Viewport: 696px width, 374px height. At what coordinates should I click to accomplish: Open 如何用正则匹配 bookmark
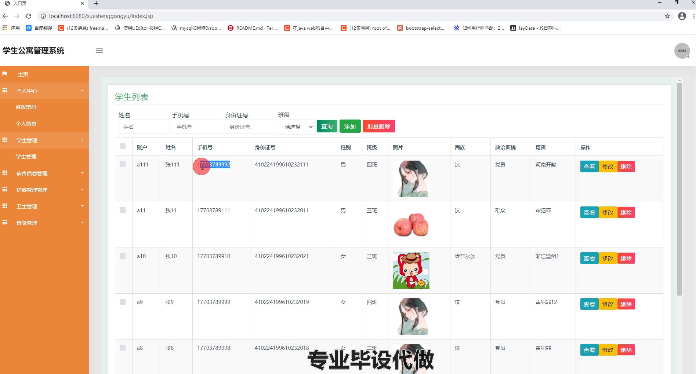click(x=479, y=28)
